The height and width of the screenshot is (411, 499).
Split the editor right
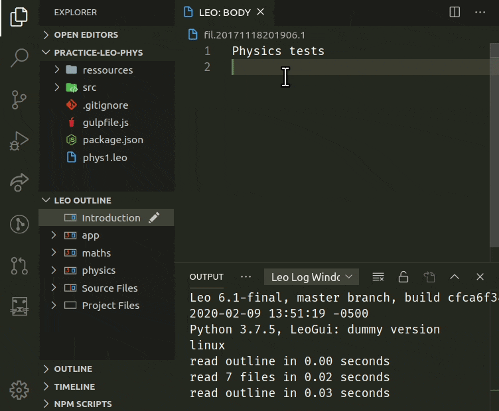click(x=455, y=12)
